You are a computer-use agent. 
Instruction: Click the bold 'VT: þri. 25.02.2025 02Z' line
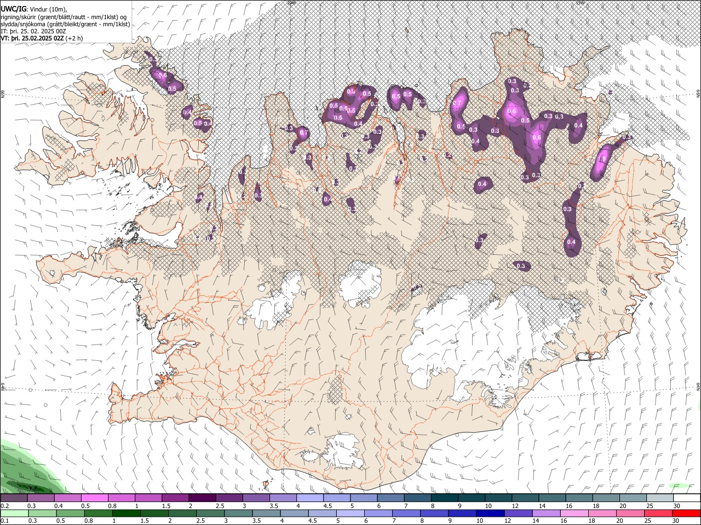click(x=32, y=39)
